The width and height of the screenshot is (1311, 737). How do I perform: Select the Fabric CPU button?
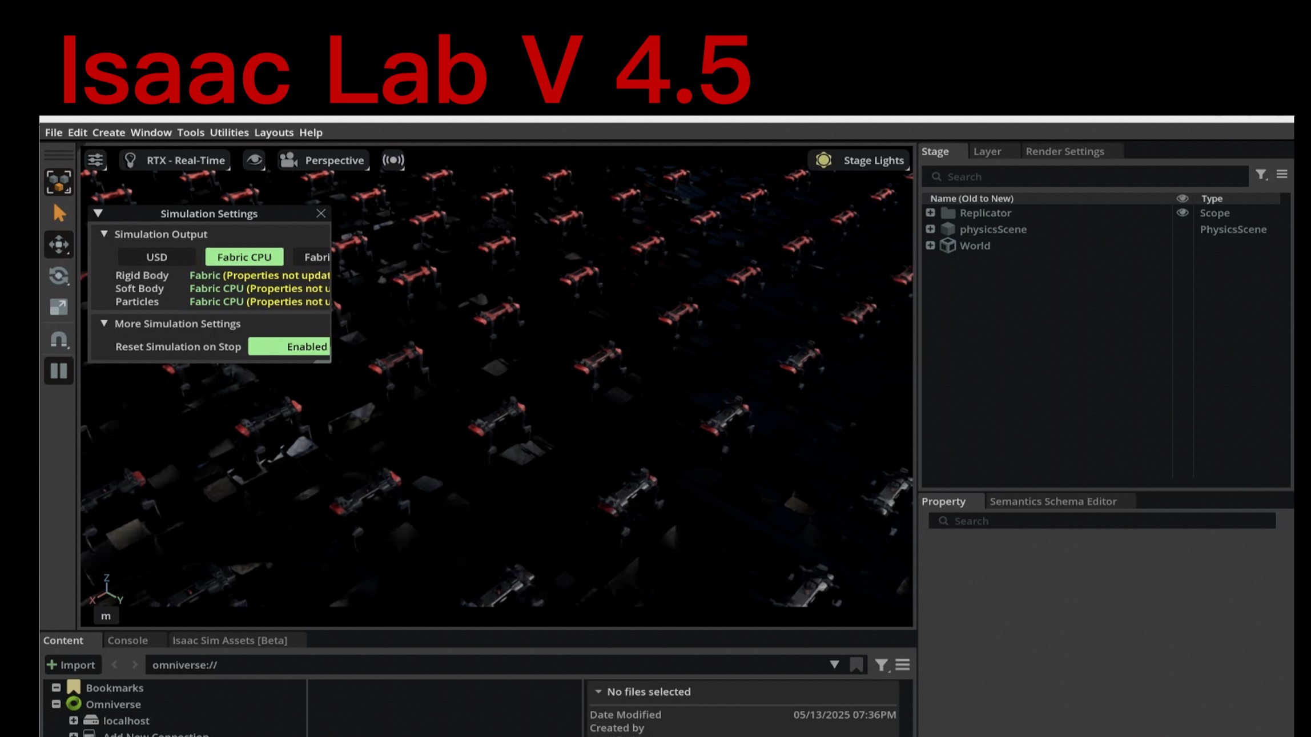point(244,257)
